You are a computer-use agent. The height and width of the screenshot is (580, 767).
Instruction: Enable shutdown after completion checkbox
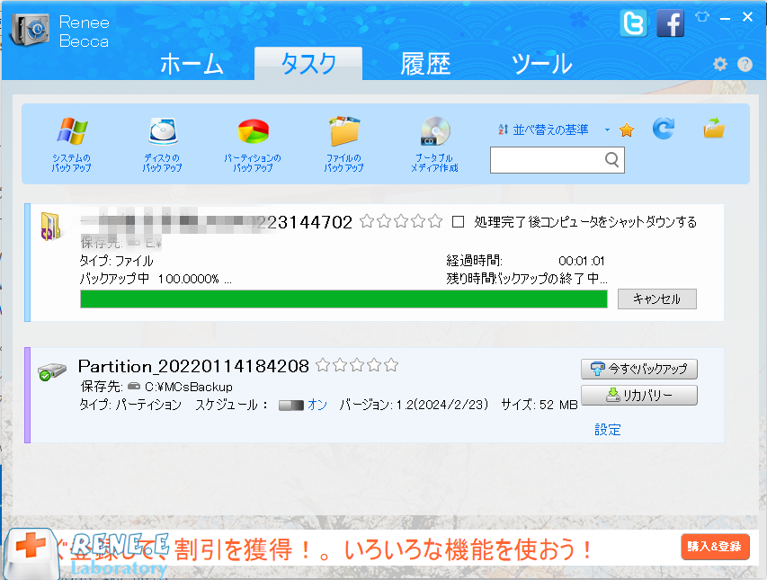pos(458,222)
